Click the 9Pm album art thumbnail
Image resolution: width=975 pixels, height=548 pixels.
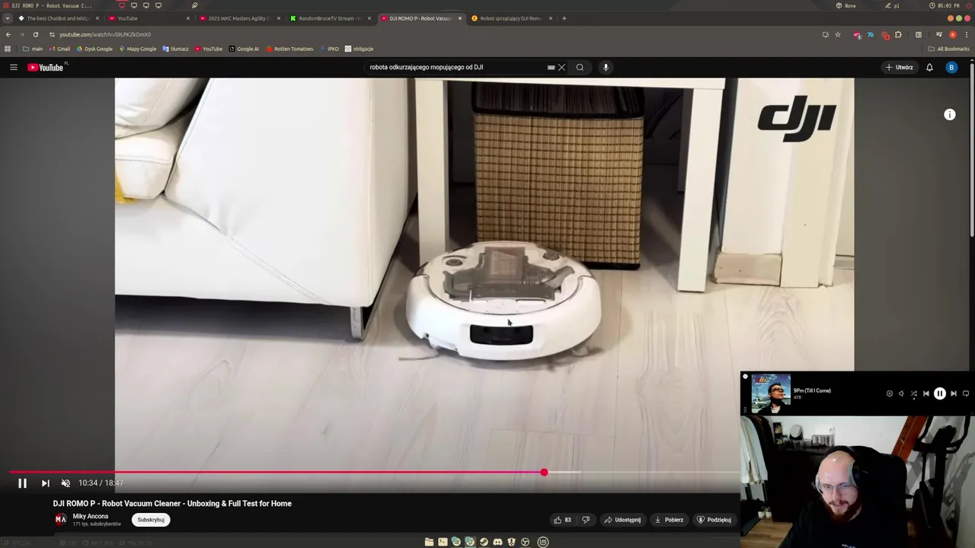[x=771, y=393]
